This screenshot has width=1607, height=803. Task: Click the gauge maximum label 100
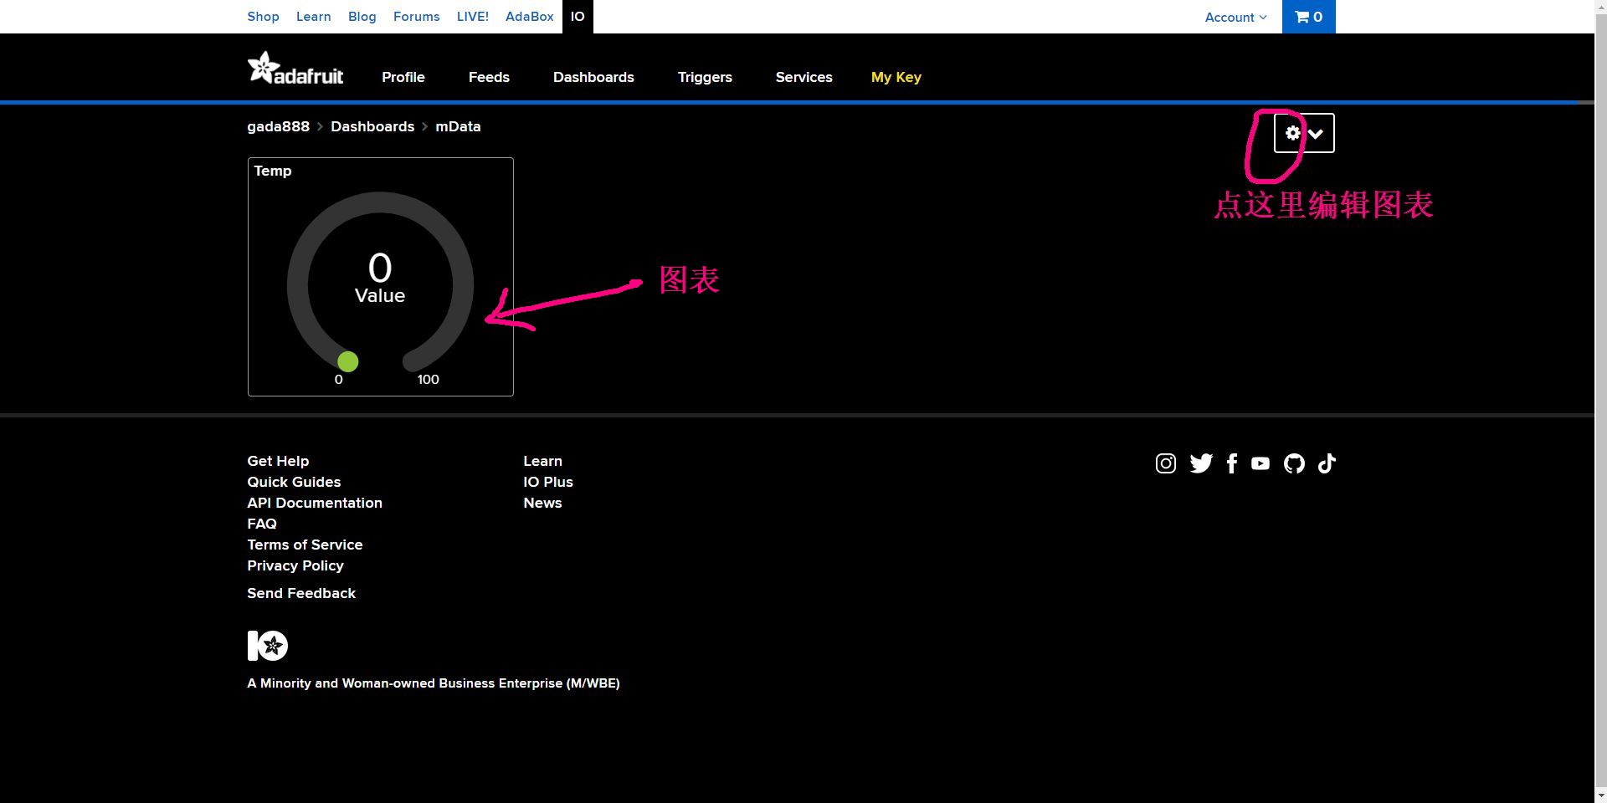(429, 380)
